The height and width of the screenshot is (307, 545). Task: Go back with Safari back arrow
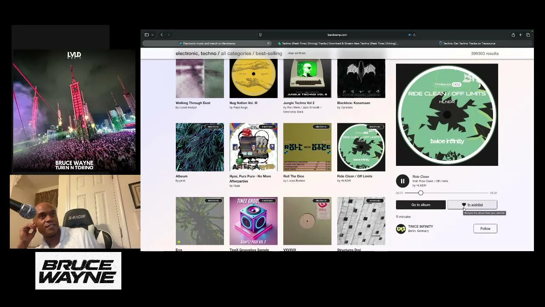(161, 35)
